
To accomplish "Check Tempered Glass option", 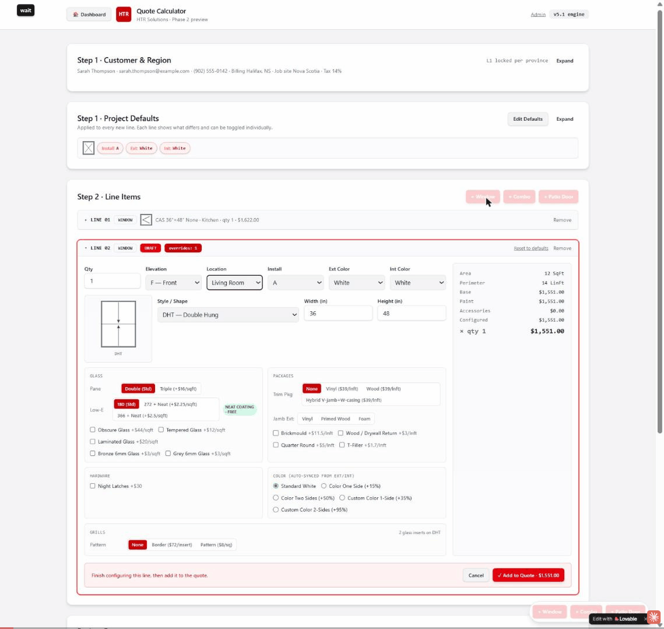I will click(161, 430).
